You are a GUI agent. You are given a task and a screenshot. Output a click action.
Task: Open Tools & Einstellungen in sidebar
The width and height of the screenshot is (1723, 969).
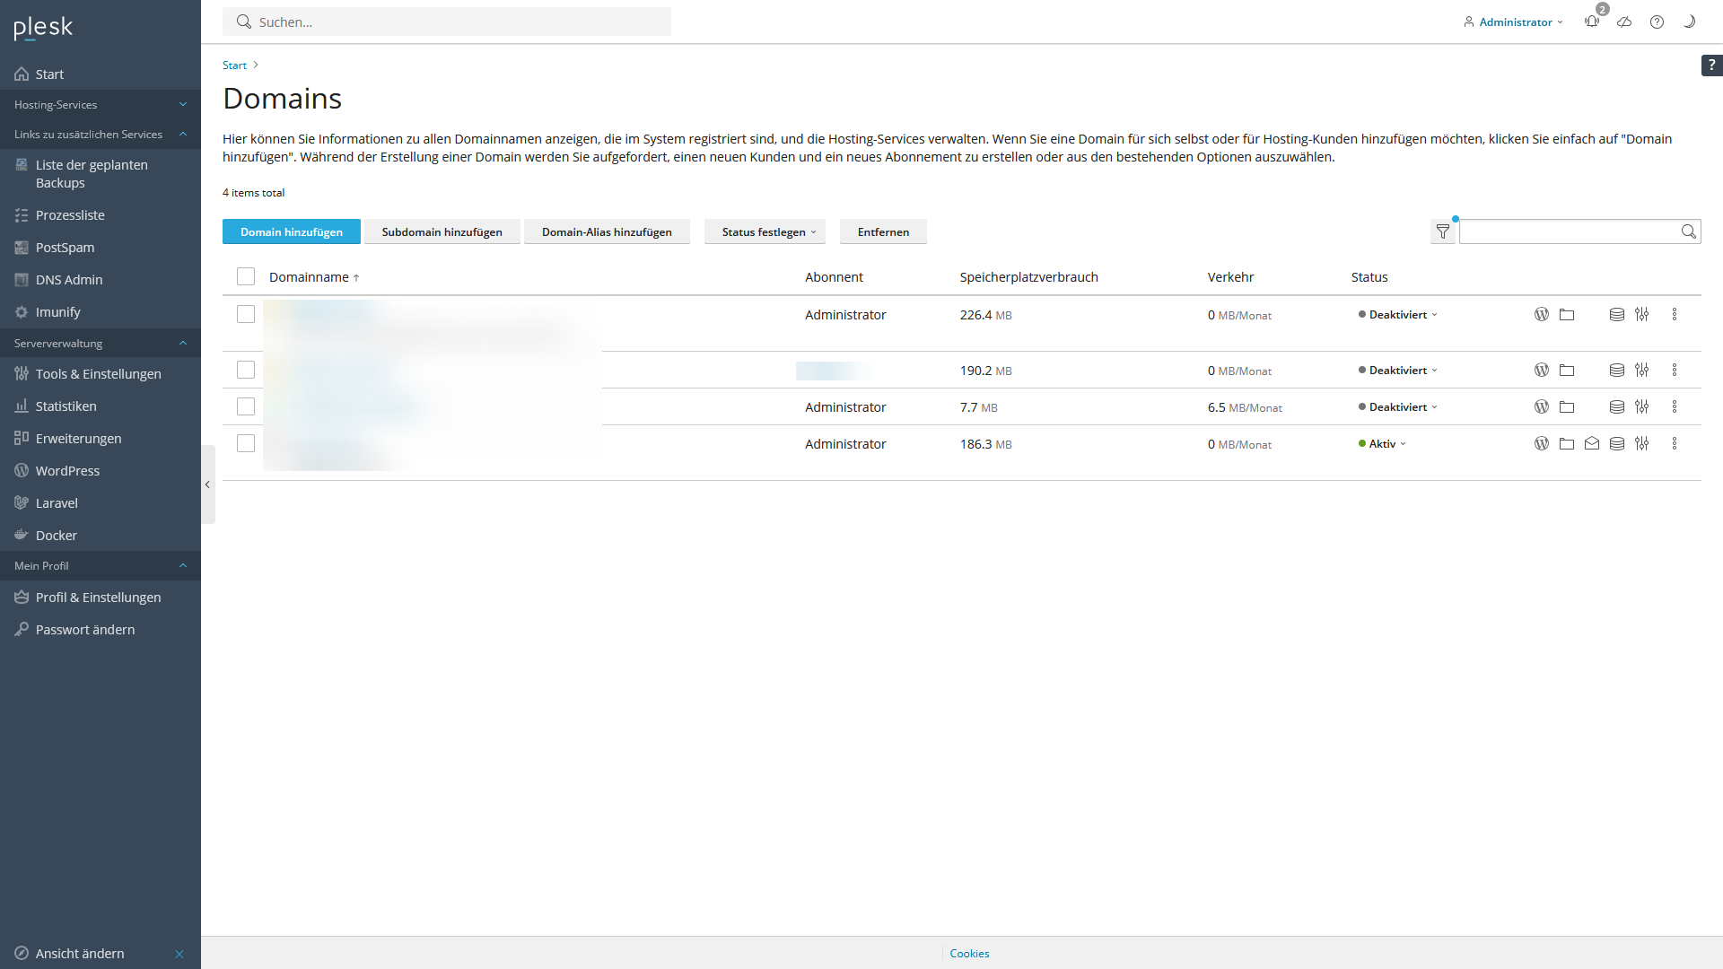click(98, 374)
